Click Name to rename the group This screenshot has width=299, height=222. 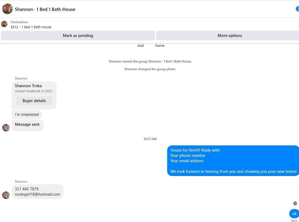160,45
